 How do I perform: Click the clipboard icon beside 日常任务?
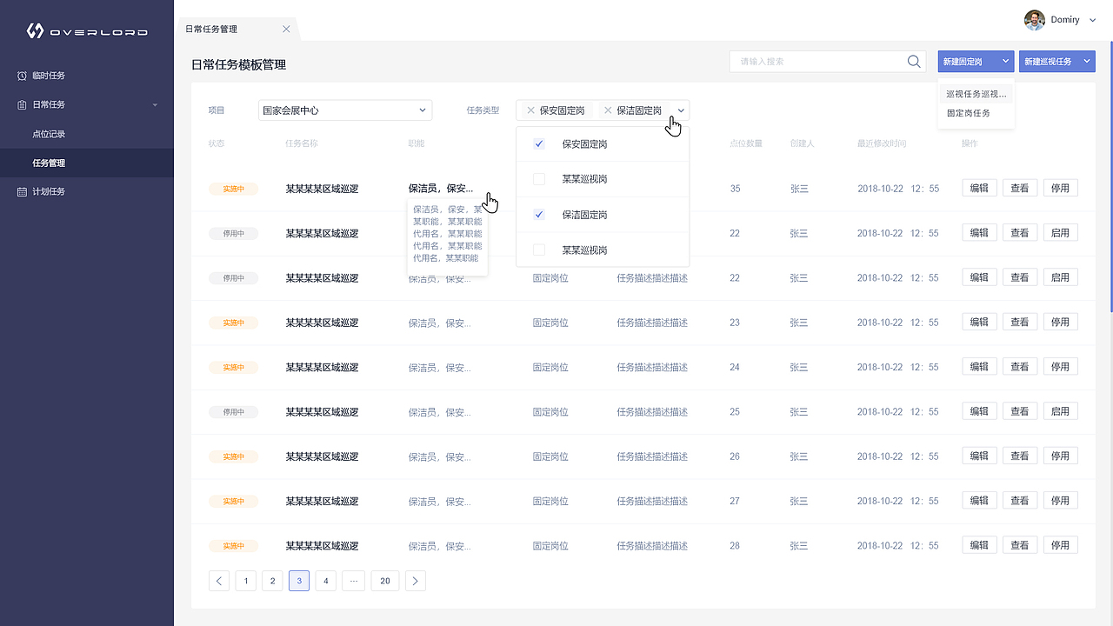coord(22,104)
